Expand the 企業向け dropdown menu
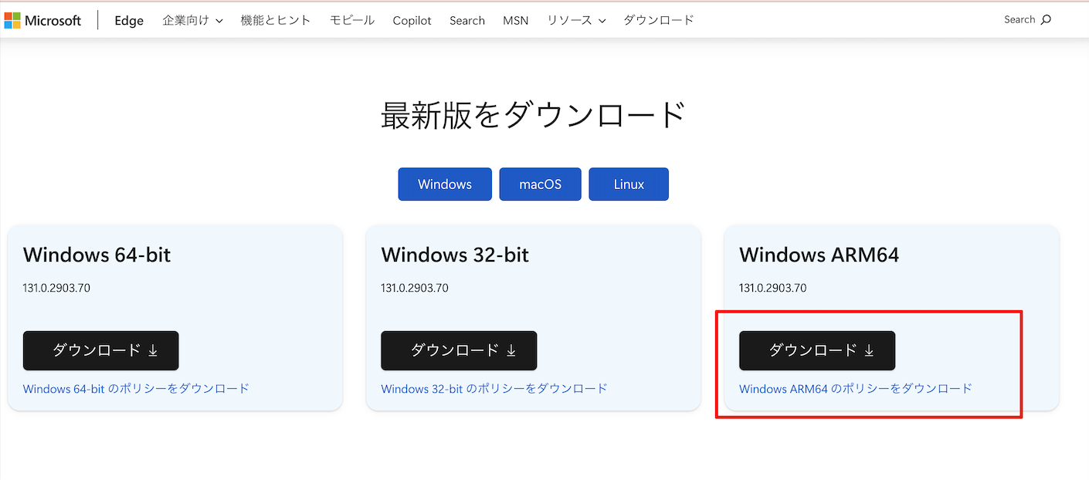The image size is (1089, 480). coord(192,21)
